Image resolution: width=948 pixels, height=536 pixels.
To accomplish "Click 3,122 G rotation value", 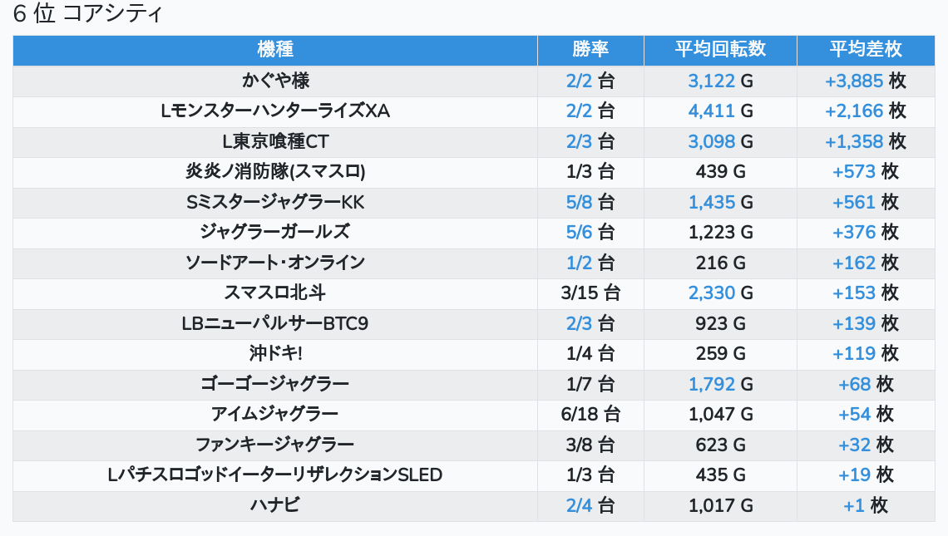I will pos(720,81).
